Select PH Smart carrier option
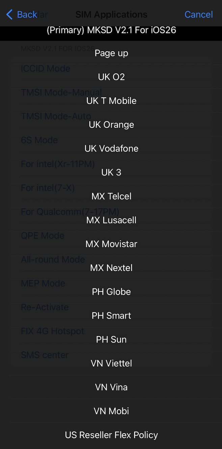 click(x=111, y=316)
